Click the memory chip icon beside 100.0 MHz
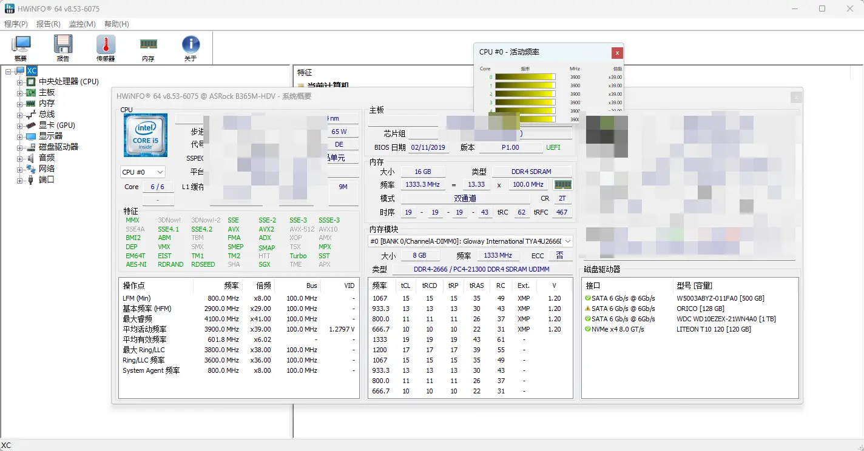Viewport: 864px width, 451px height. 564,184
